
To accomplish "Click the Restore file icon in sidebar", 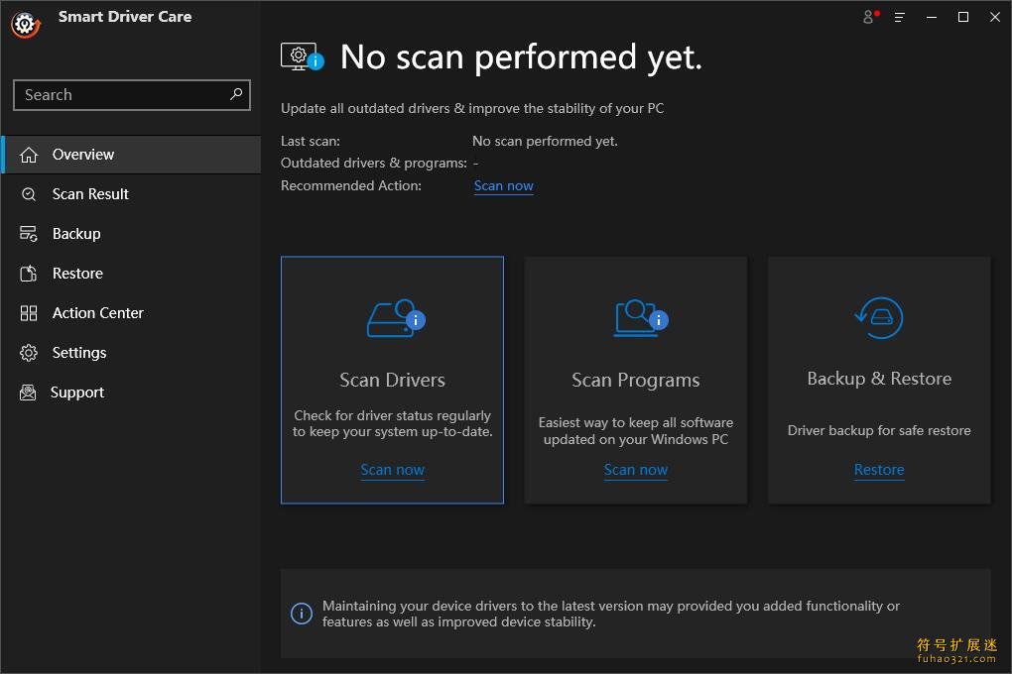I will coord(29,274).
